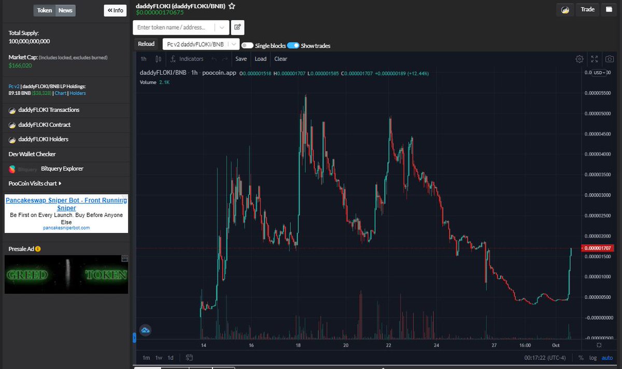Click the Indicators fx icon
This screenshot has height=369, width=622.
174,59
